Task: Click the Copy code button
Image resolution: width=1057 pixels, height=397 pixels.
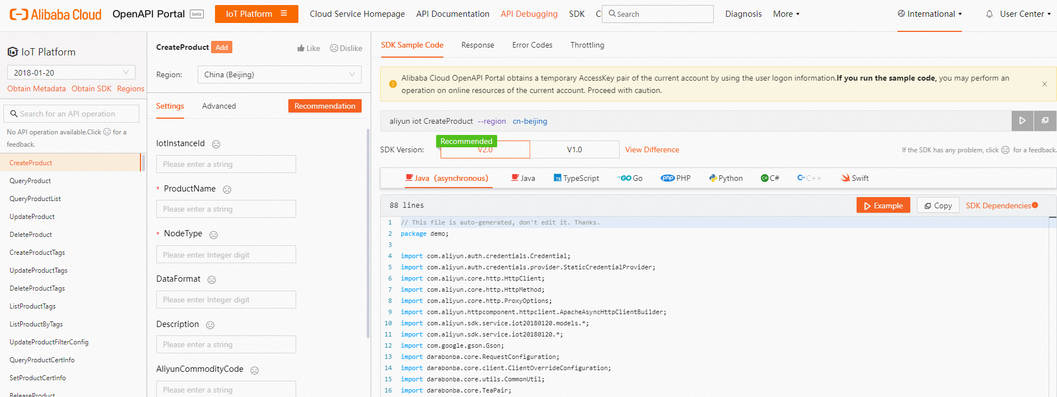Action: [938, 205]
